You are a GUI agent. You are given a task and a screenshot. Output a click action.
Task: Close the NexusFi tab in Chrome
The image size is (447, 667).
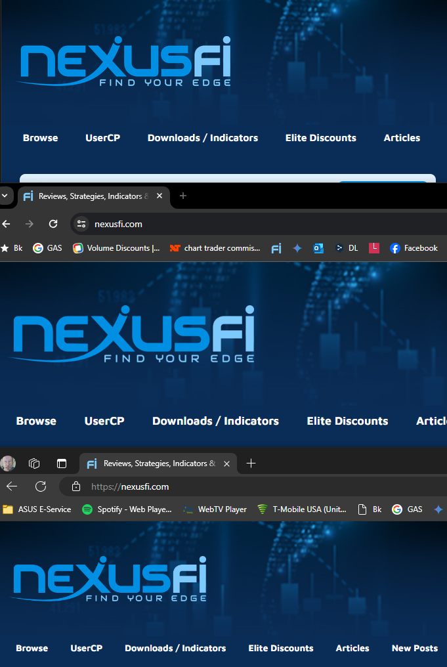tap(160, 196)
